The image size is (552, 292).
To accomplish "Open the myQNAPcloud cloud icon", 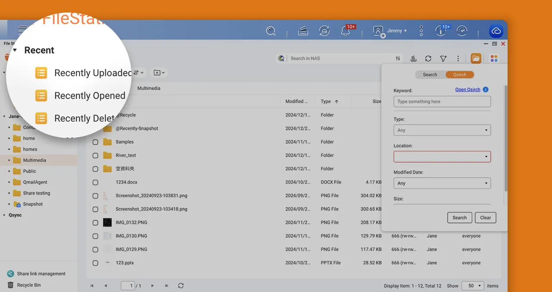I will click(496, 31).
